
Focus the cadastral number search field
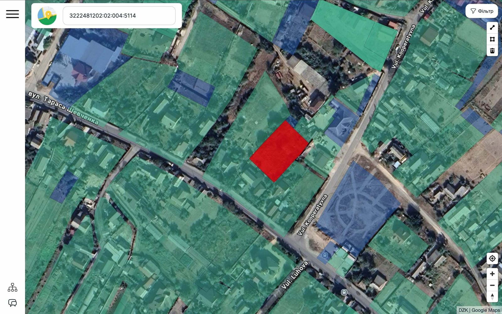coord(119,16)
